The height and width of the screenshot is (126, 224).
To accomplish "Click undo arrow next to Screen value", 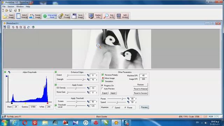I will point(88,101).
